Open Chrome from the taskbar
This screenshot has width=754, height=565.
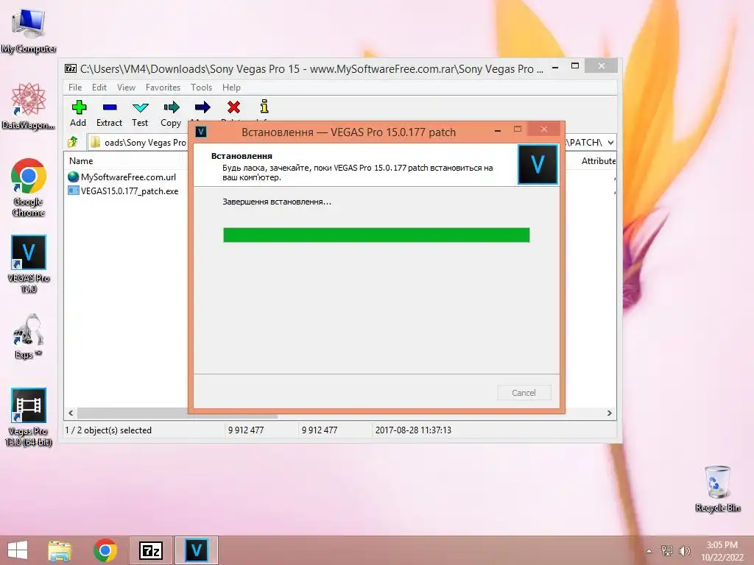pos(105,550)
